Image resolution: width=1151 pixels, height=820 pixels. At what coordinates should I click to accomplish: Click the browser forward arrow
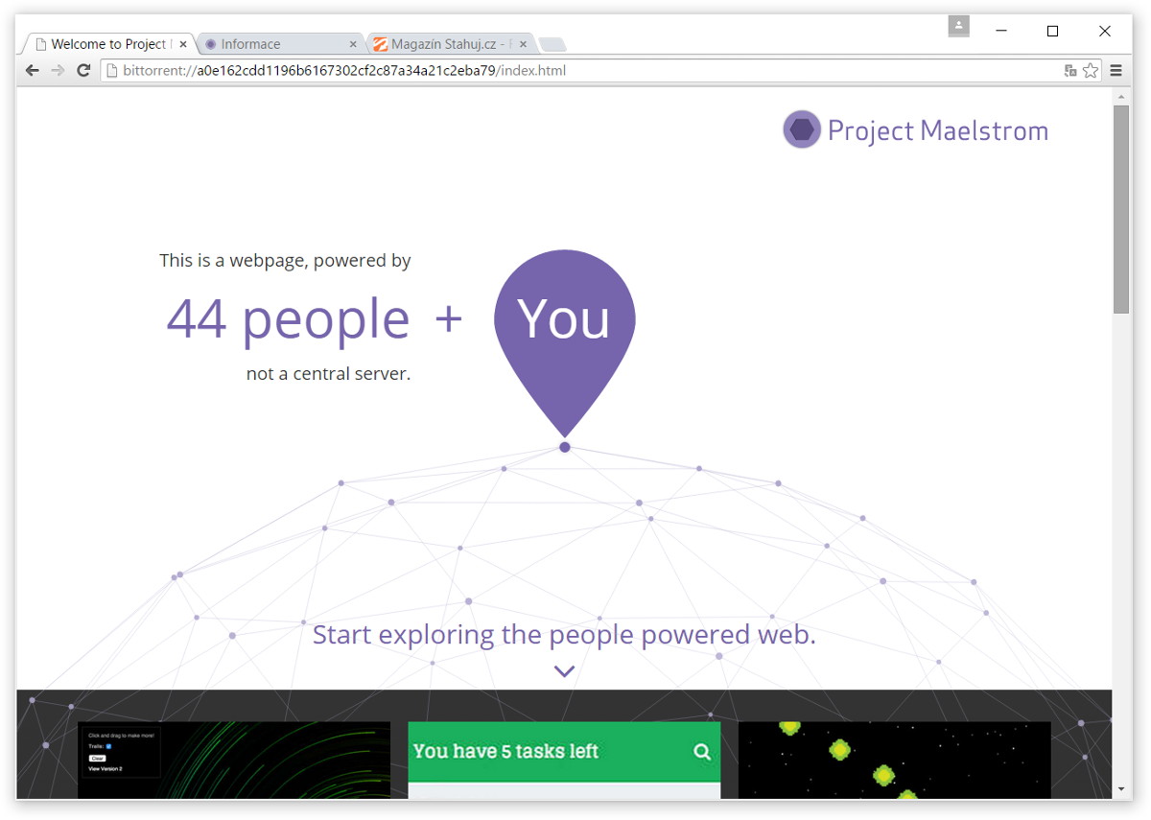[x=58, y=70]
